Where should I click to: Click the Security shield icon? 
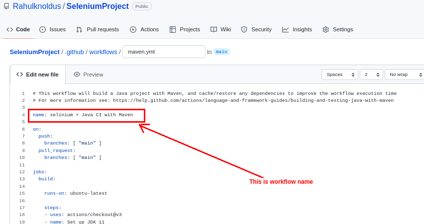coord(244,29)
